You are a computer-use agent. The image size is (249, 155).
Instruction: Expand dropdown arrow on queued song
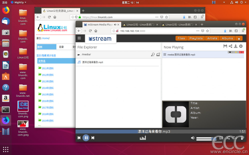pos(230,52)
